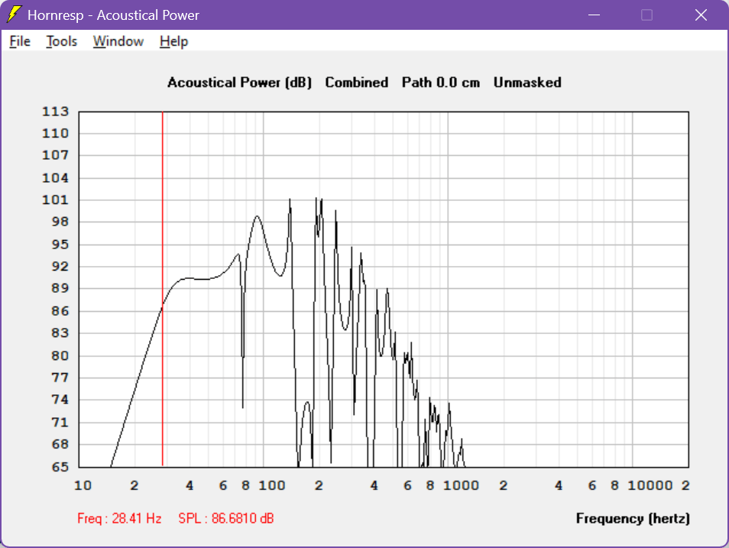Click the 65 value on vertical axis

pos(60,466)
